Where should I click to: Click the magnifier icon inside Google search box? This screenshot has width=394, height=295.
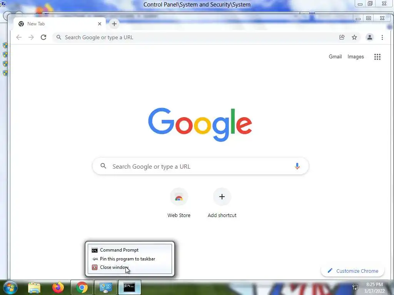tap(103, 166)
